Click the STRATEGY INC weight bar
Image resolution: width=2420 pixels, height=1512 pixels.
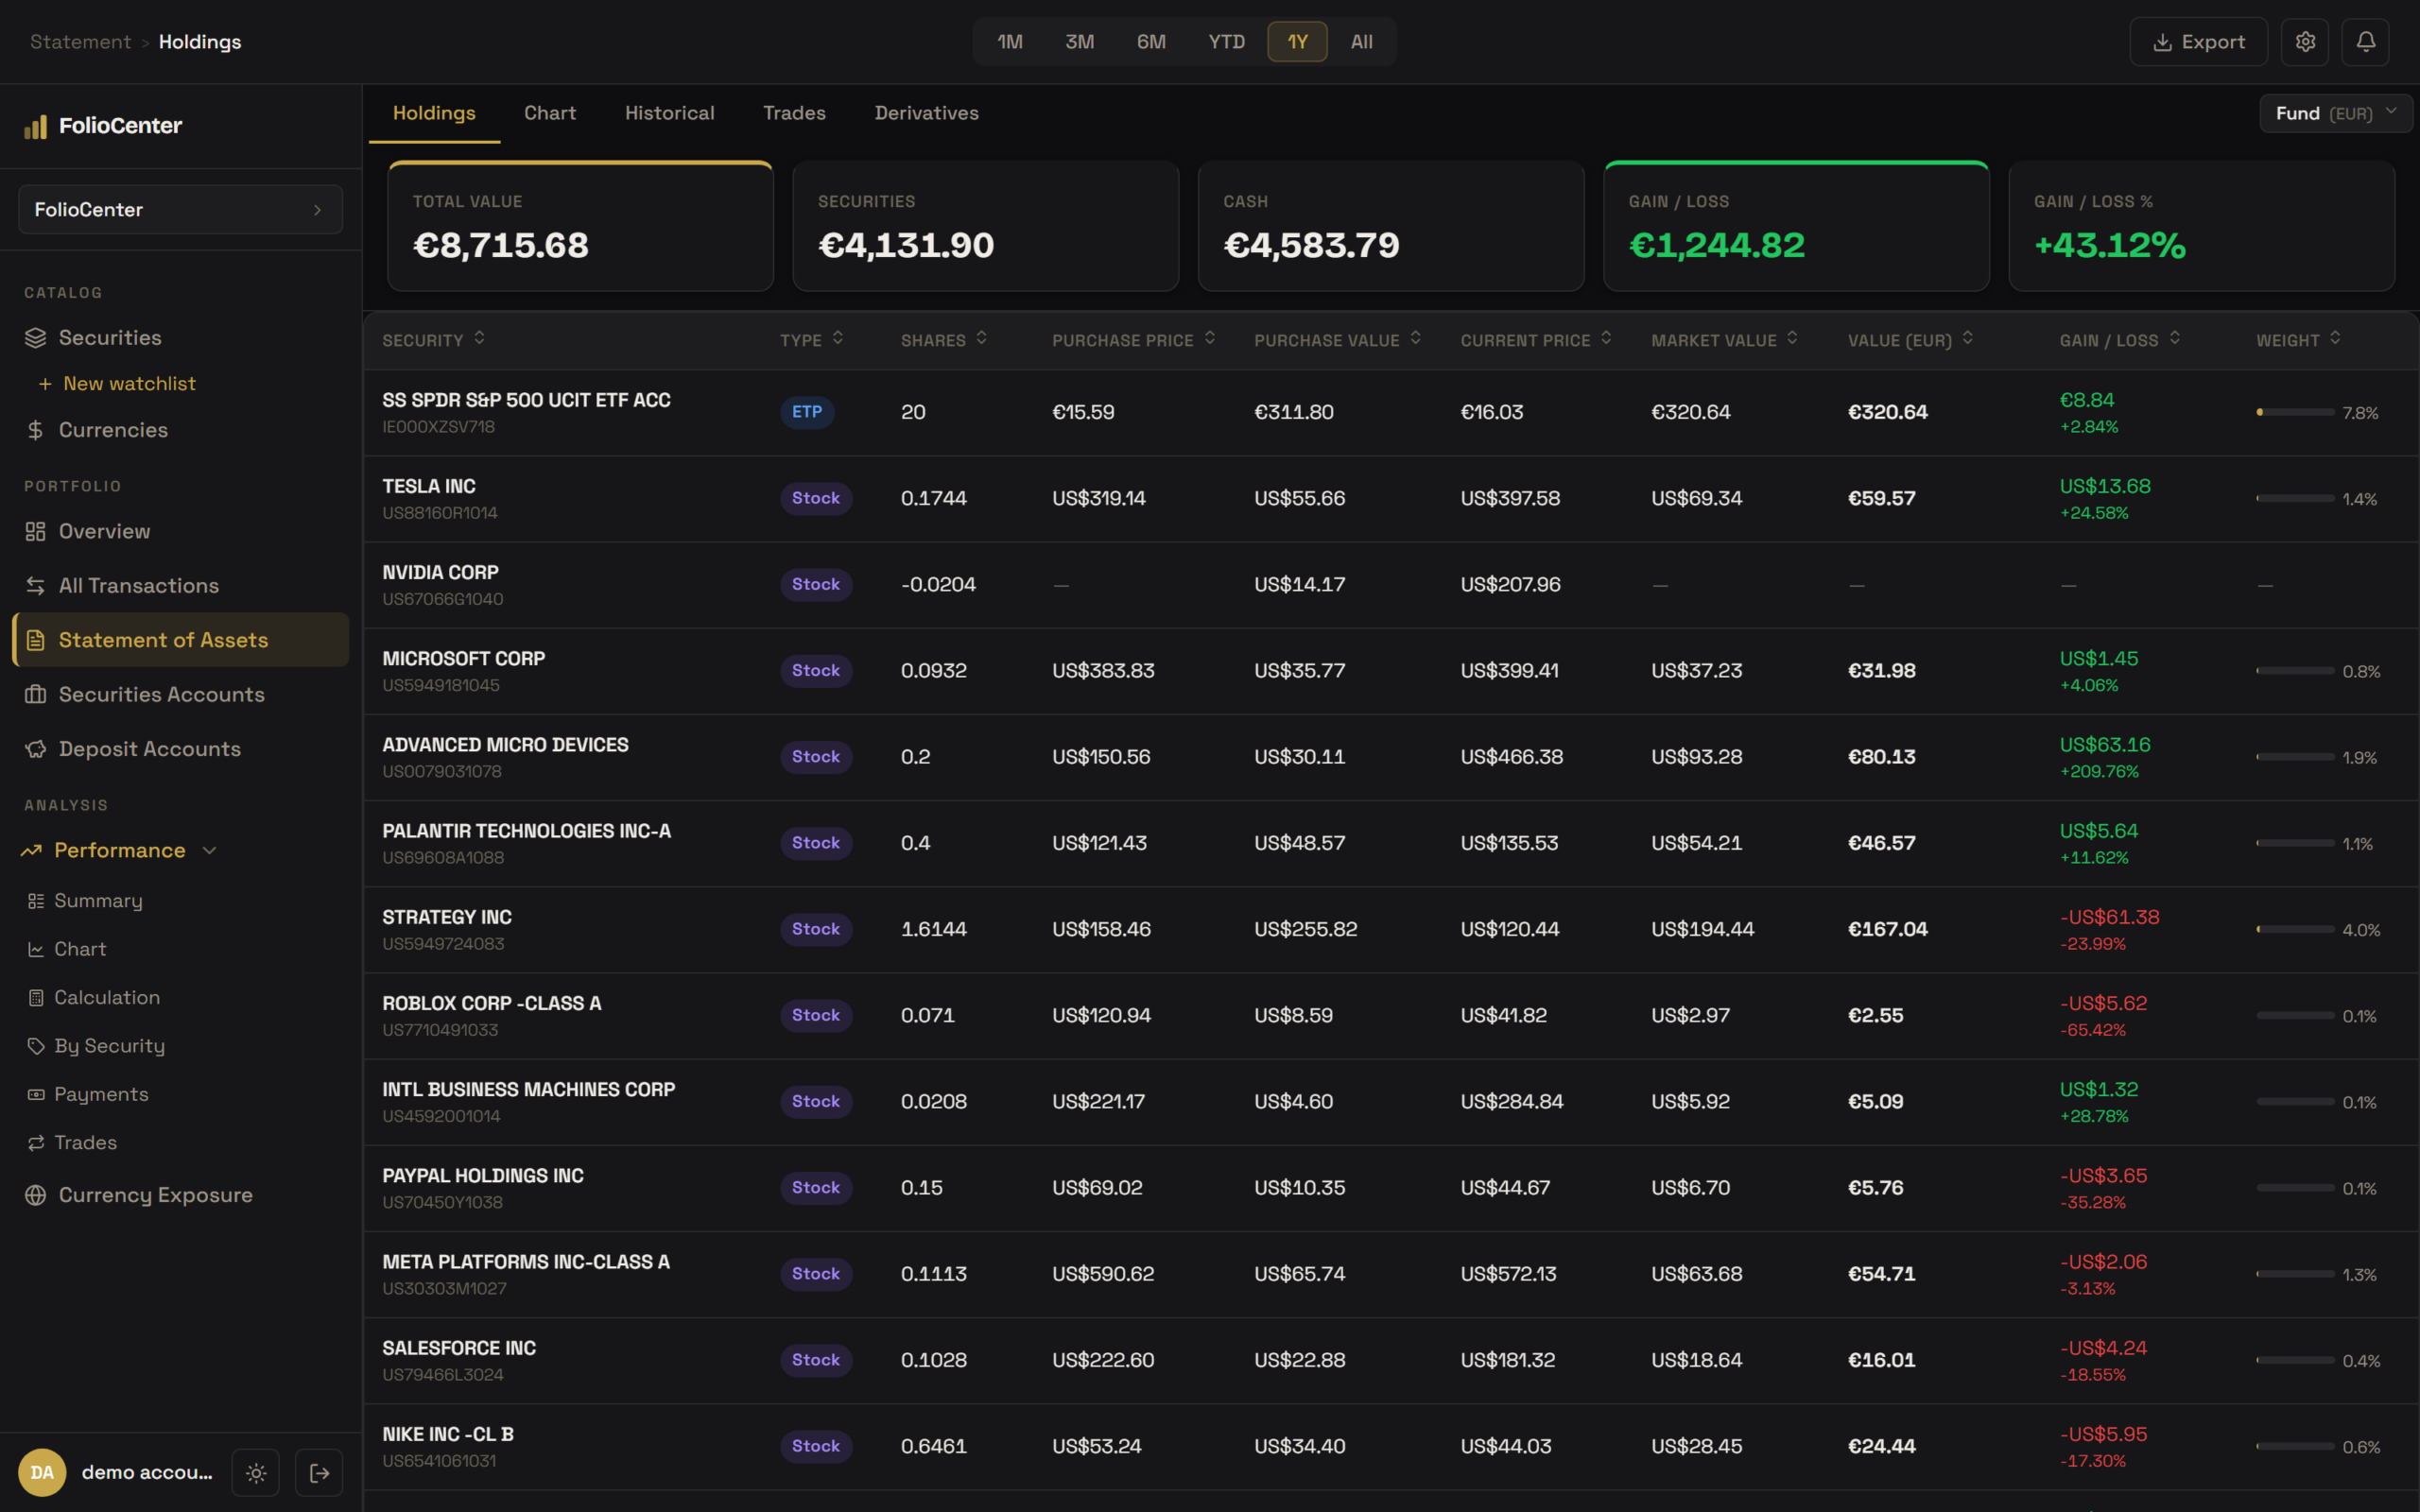tap(2295, 929)
